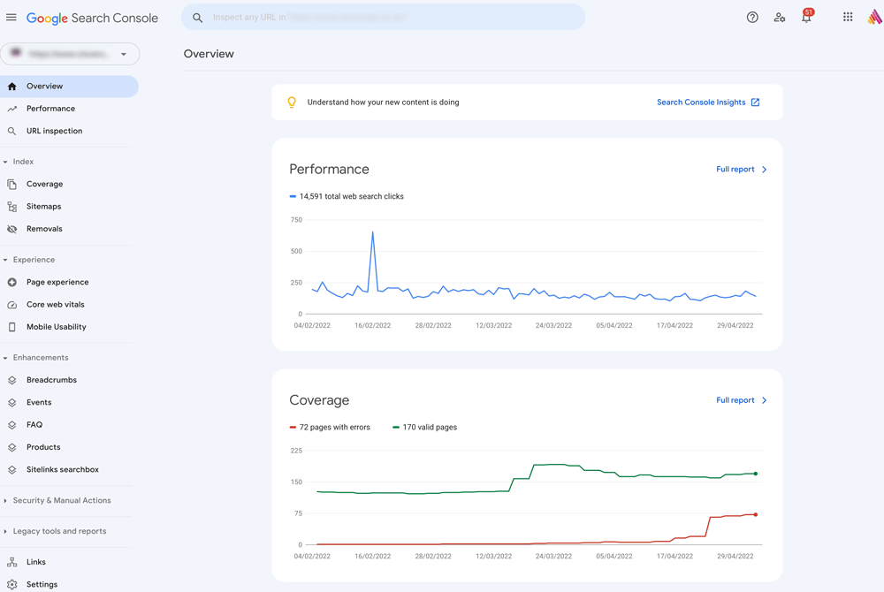Click the URL inspection magnifier icon
The height and width of the screenshot is (592, 884).
[11, 132]
